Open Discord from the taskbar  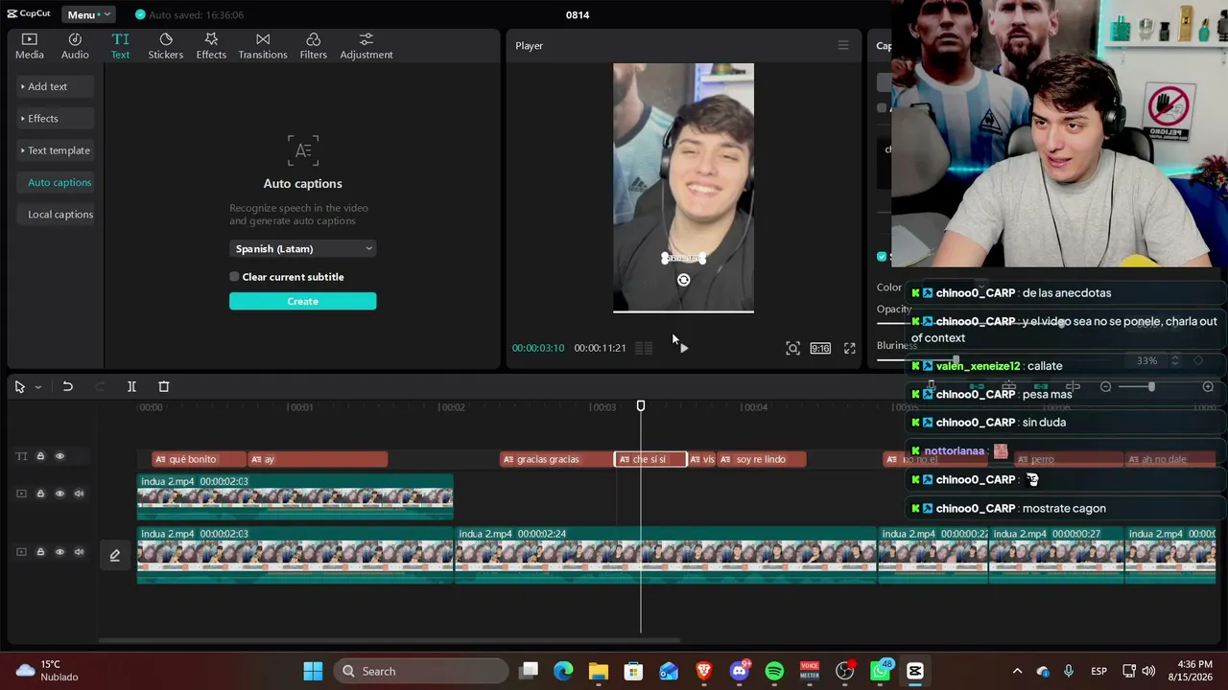(x=739, y=671)
